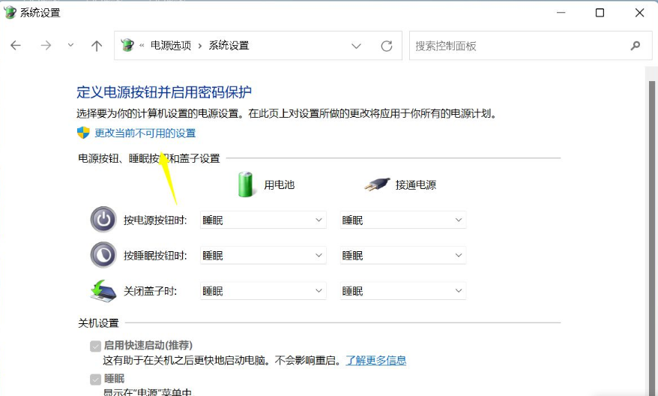Click the 更改当前不可用的设置 link
Image resolution: width=658 pixels, height=396 pixels.
[145, 133]
